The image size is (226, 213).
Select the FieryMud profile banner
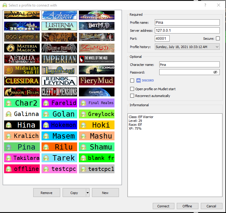click(x=97, y=81)
